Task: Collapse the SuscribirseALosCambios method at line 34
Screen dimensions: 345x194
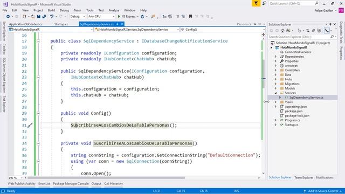Action: click(38, 143)
